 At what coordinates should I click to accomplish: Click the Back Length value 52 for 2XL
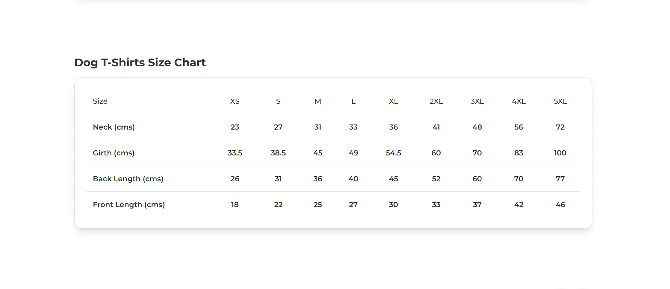click(x=436, y=179)
